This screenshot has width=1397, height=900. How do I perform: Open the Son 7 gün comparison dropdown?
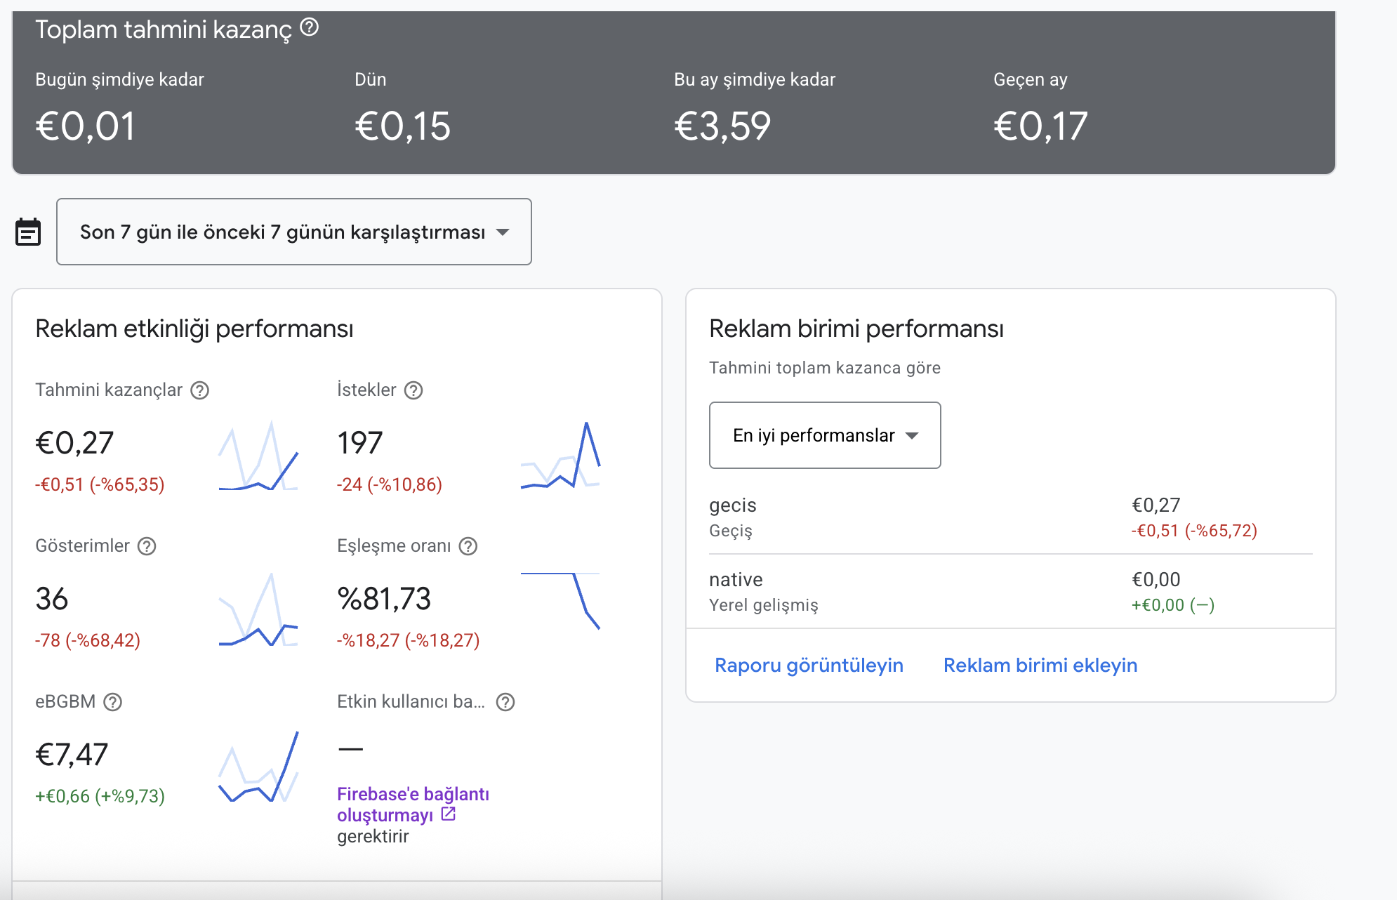294,232
